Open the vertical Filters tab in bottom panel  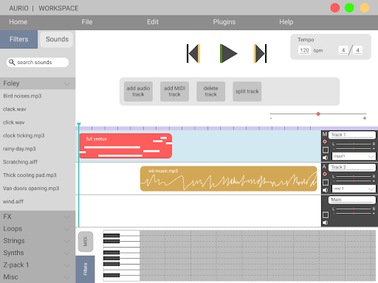[x=85, y=269]
